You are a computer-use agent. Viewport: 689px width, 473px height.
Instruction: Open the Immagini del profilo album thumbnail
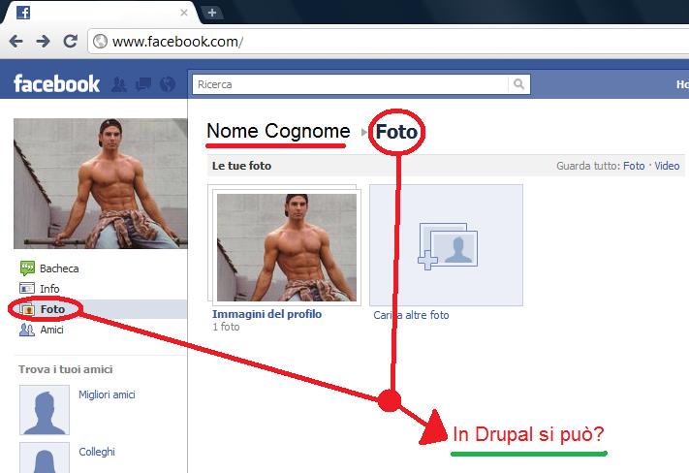pos(287,247)
